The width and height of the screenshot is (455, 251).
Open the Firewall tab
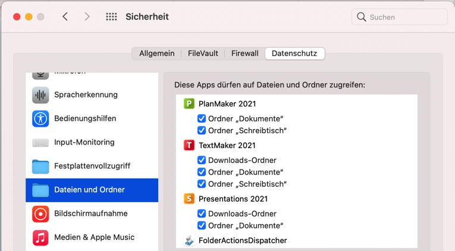[x=244, y=54]
